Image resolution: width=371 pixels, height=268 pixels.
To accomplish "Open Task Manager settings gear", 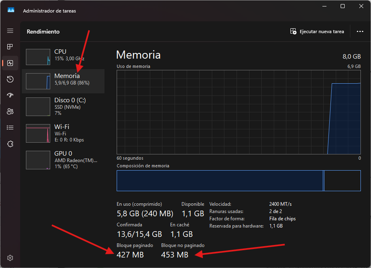I will point(10,258).
